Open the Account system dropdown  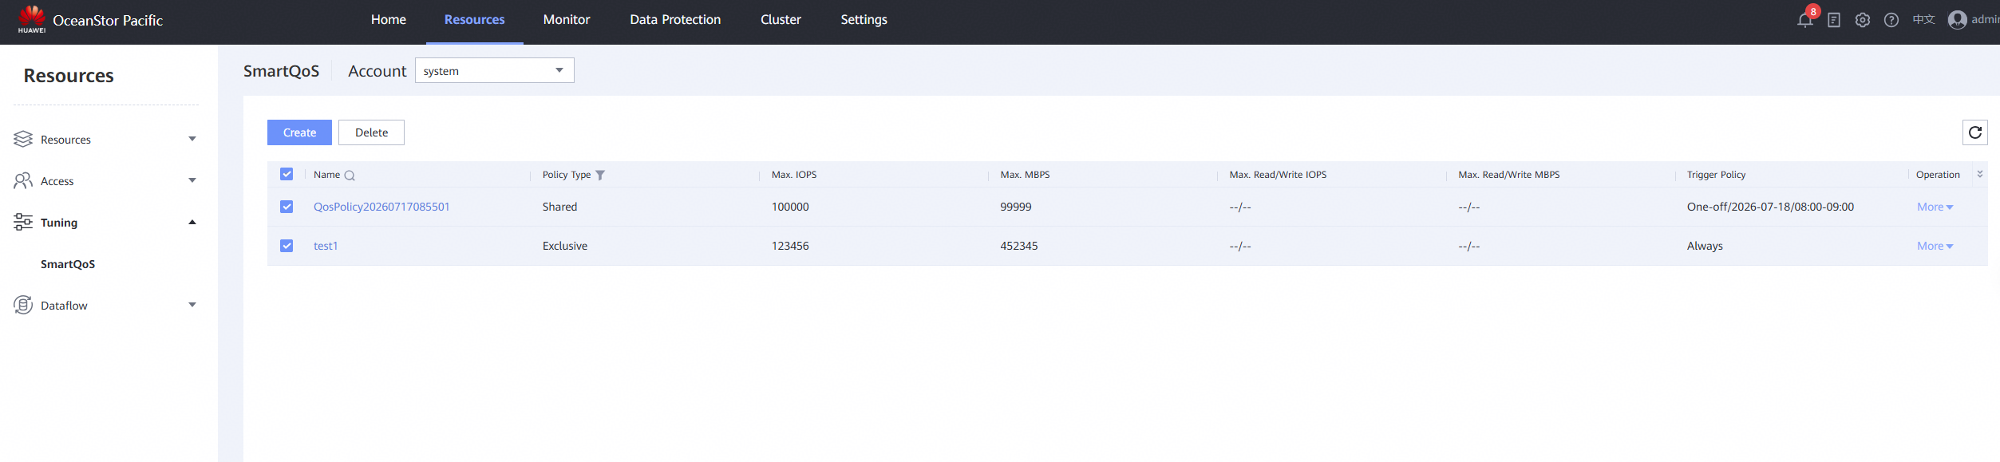(494, 70)
